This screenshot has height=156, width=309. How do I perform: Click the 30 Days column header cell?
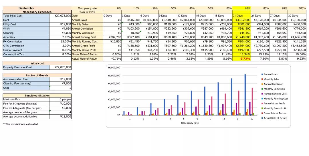coord(297,16)
